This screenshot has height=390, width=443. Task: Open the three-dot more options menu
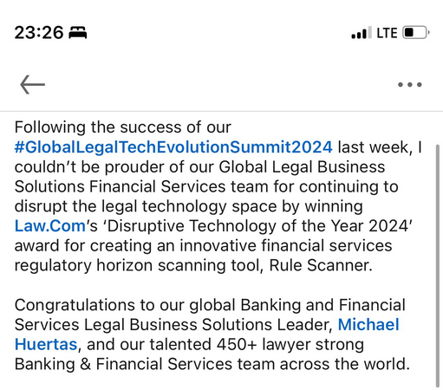coord(410,85)
